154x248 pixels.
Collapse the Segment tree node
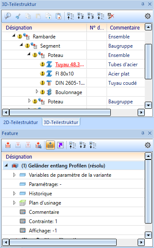21,45
